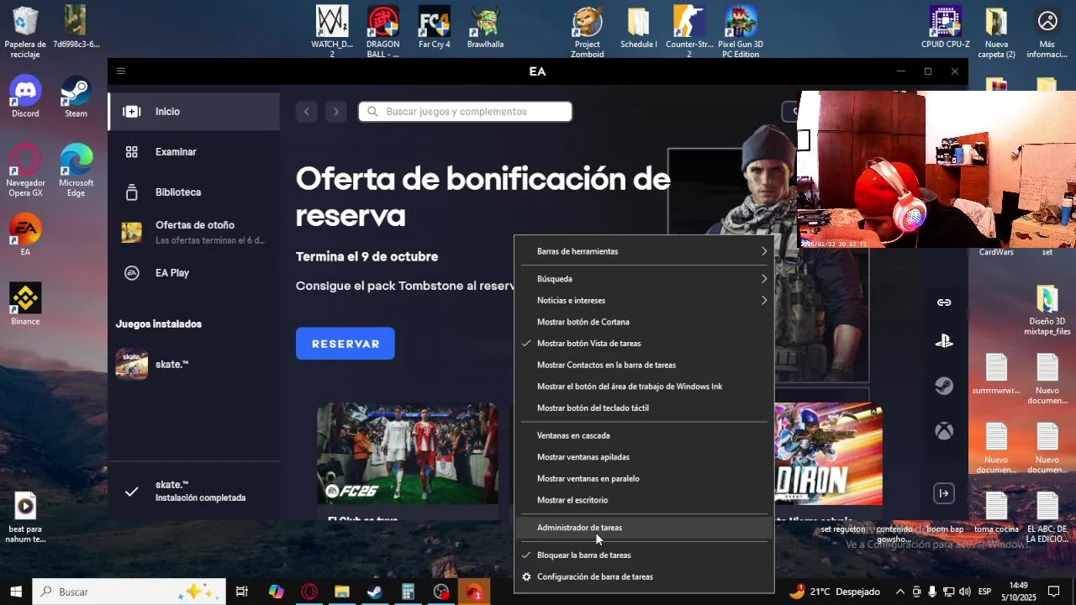Open the notifications action center
The height and width of the screenshot is (605, 1076).
point(1053,592)
